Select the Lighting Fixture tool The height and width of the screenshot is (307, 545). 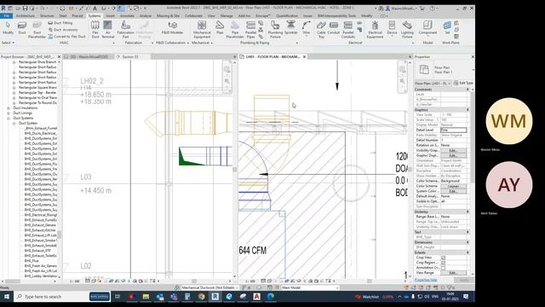click(407, 29)
